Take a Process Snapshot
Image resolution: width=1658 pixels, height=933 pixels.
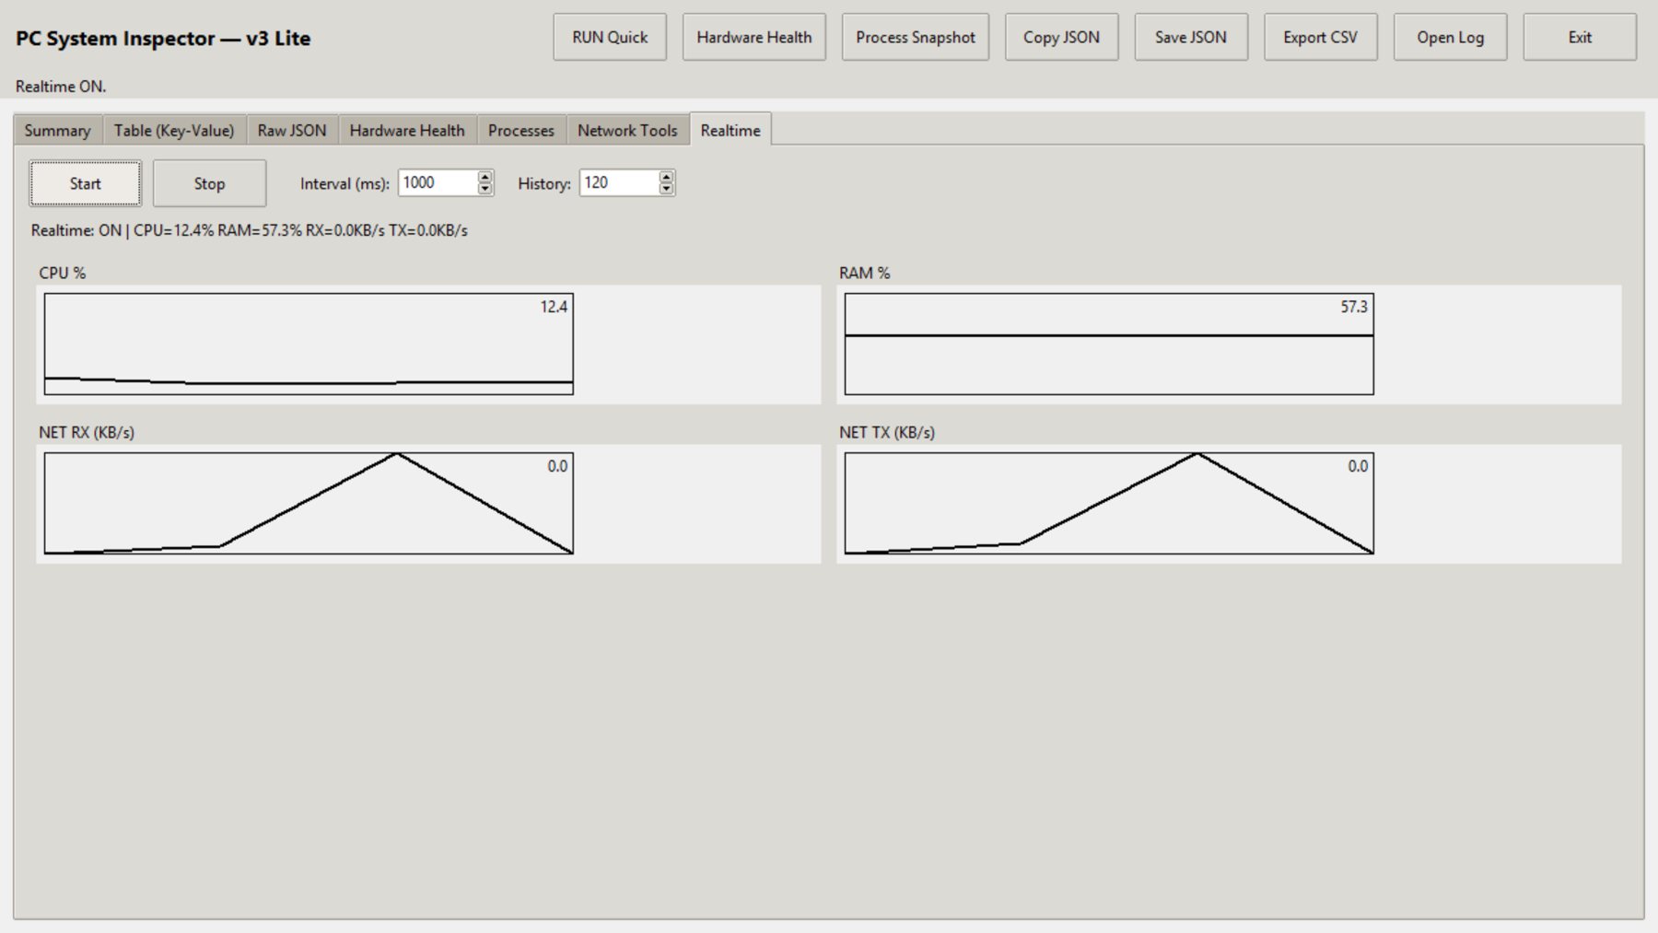(915, 38)
